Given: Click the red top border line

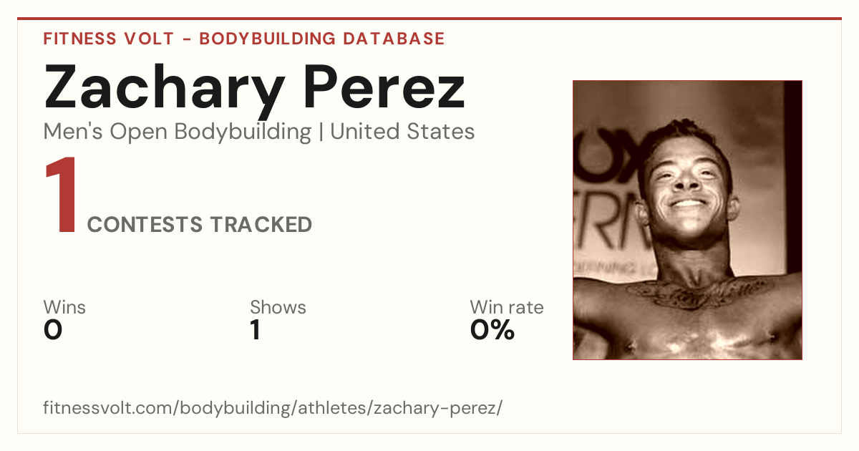Looking at the screenshot, I should pyautogui.click(x=429, y=19).
